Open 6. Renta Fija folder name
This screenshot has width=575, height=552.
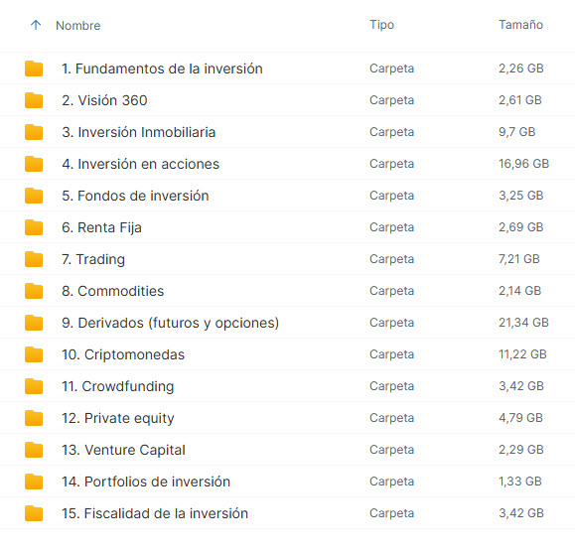(101, 227)
